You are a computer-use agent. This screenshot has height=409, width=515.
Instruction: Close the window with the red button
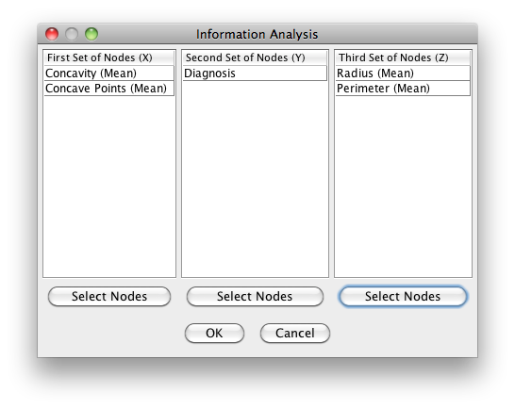pos(52,34)
